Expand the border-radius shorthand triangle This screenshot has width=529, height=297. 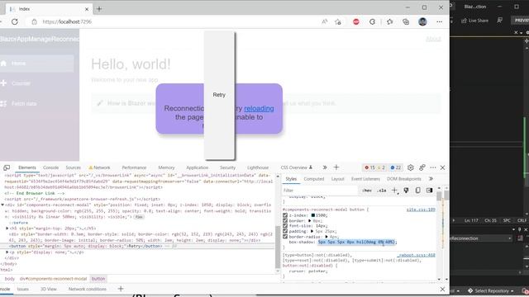tap(326, 237)
